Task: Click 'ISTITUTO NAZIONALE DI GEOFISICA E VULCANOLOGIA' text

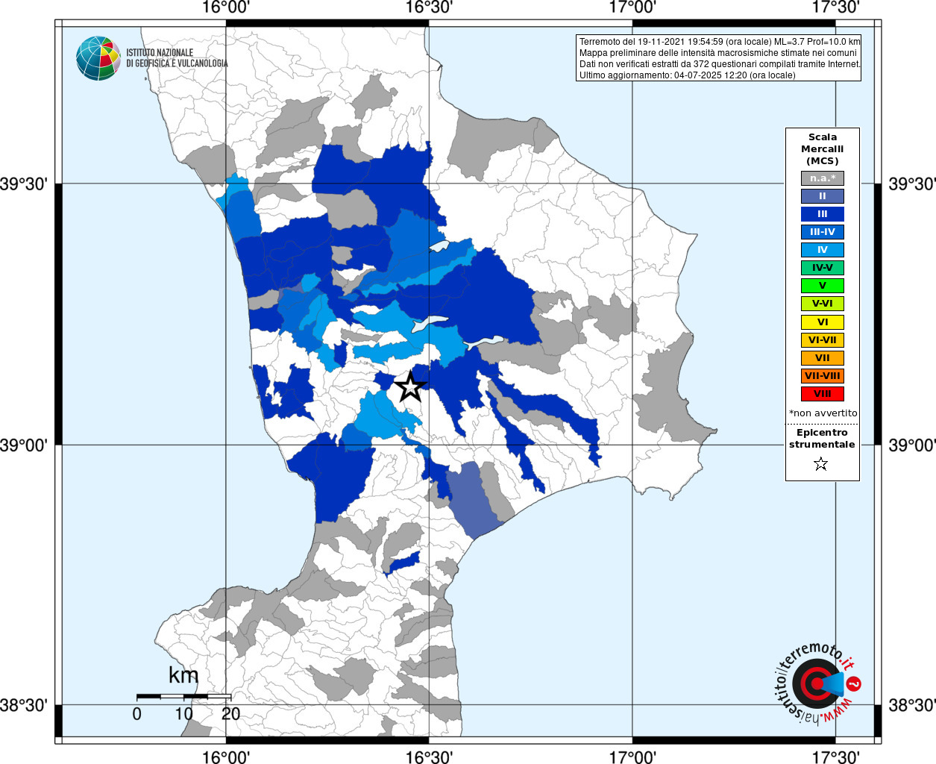Action: pos(177,58)
